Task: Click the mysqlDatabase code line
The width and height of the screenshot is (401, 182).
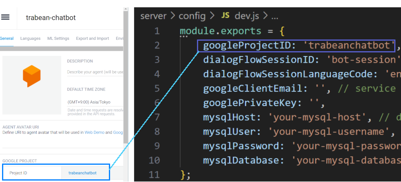Action: (x=302, y=160)
